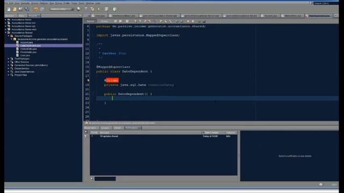Image resolution: width=344 pixels, height=193 pixels.
Task: Click the New Project toolbar icon
Action: pyautogui.click(x=15, y=9)
